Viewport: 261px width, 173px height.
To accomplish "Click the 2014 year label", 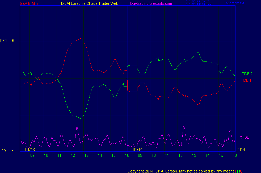I will coord(240,149).
